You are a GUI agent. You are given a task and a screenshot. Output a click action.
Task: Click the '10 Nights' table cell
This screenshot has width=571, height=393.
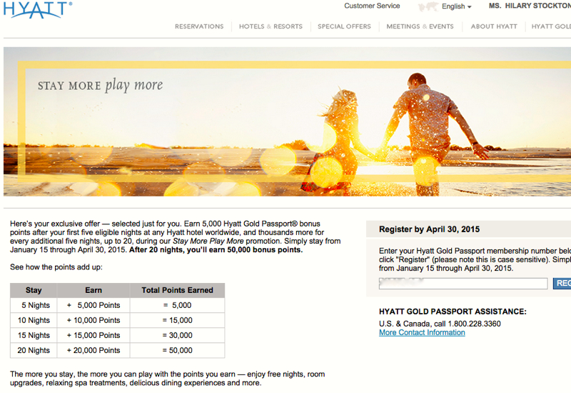34,320
